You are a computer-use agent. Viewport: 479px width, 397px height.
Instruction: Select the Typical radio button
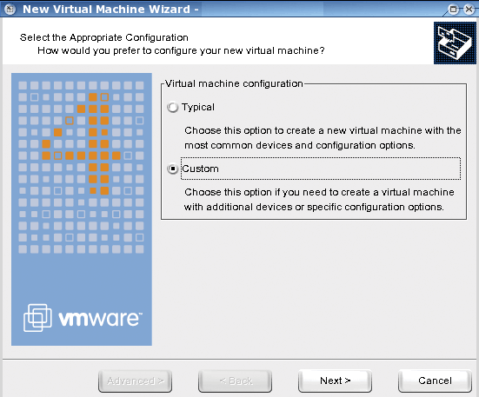coord(173,107)
